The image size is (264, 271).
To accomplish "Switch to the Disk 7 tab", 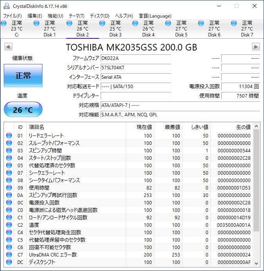I will click(x=247, y=29).
